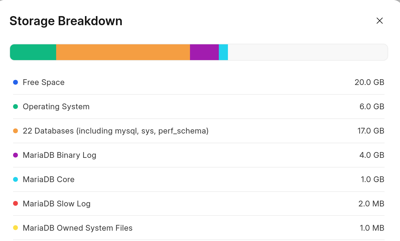Click the empty gray portion of storage bar
The width and height of the screenshot is (400, 241).
tap(307, 52)
